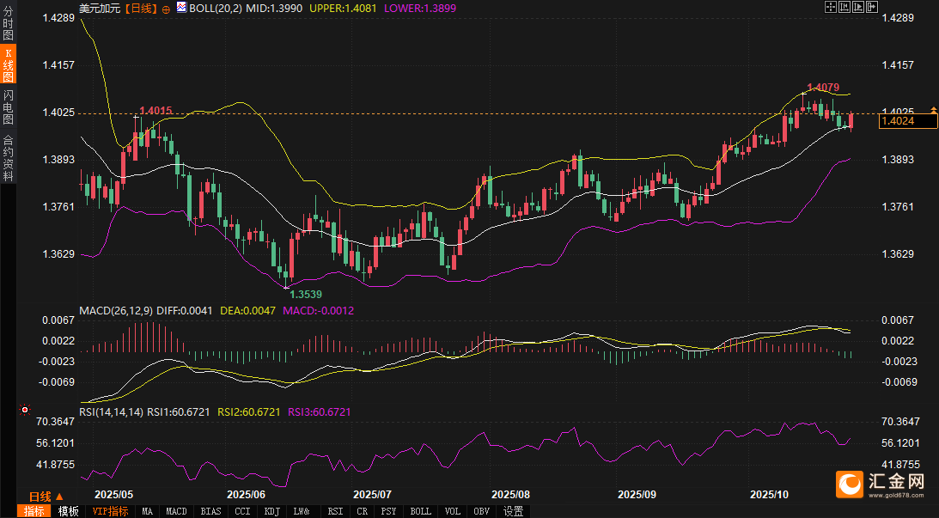Open 设置 in the indicator bar

tap(513, 511)
